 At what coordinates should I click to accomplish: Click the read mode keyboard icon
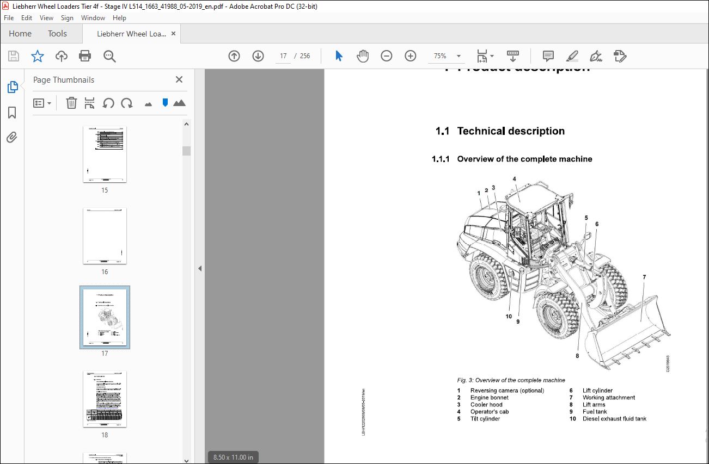tap(512, 56)
